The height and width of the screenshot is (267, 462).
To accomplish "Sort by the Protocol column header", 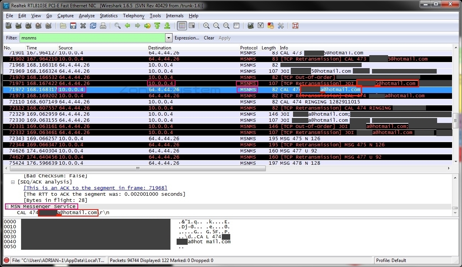I will pos(249,48).
